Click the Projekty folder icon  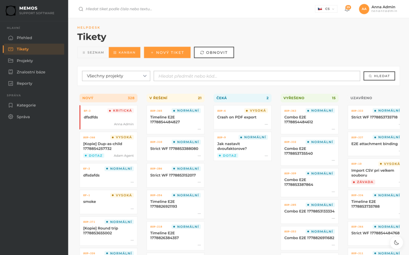[11, 61]
